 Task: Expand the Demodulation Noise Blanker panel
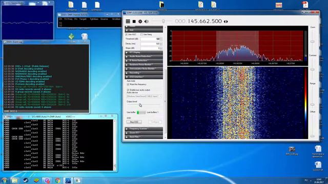tap(143, 68)
